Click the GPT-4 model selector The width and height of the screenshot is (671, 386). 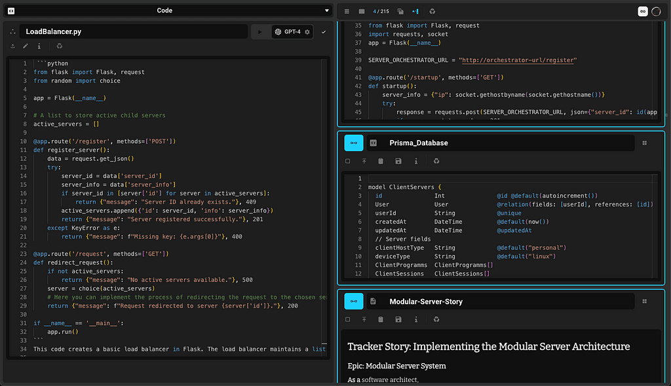click(292, 31)
